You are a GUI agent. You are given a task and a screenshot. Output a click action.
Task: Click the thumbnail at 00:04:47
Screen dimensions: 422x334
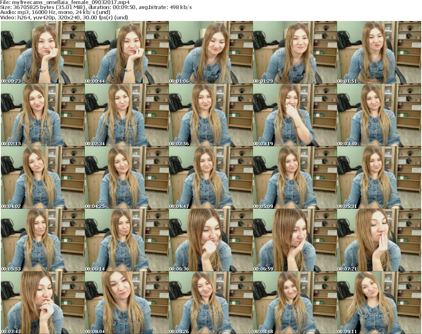[211, 178]
